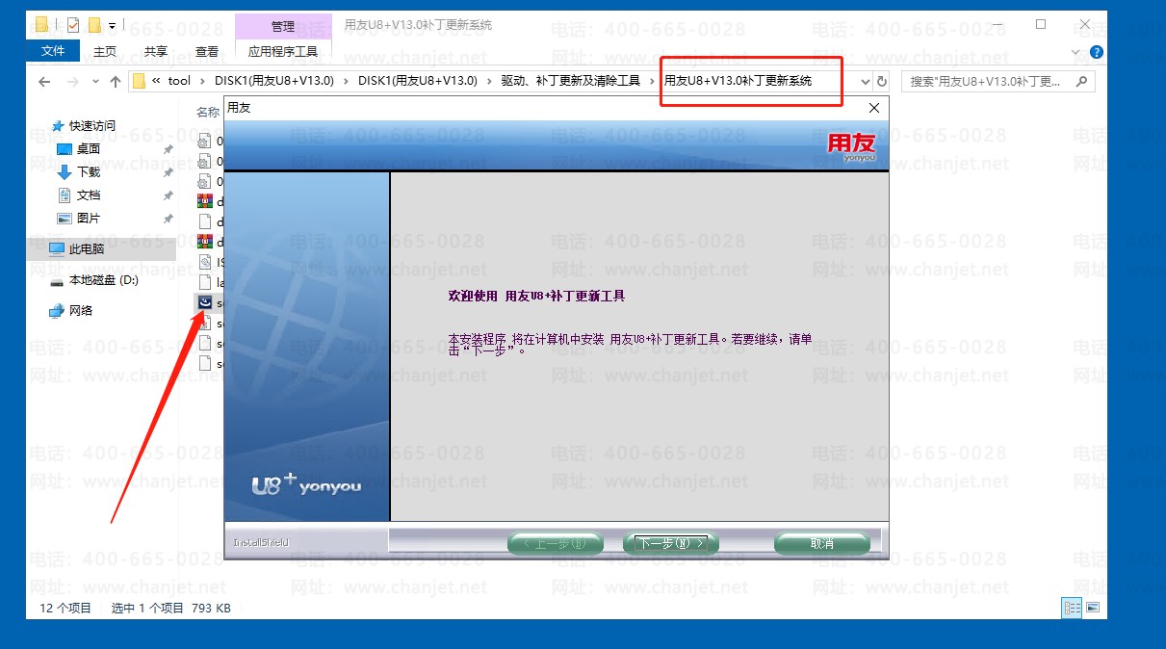Image resolution: width=1166 pixels, height=649 pixels.
Task: Click the 驱动、补丁更新及清除工具 breadcrumb
Action: [x=570, y=81]
